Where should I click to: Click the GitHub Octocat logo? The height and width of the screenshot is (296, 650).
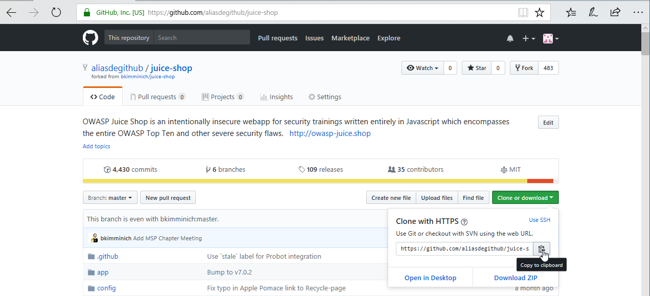tap(91, 38)
